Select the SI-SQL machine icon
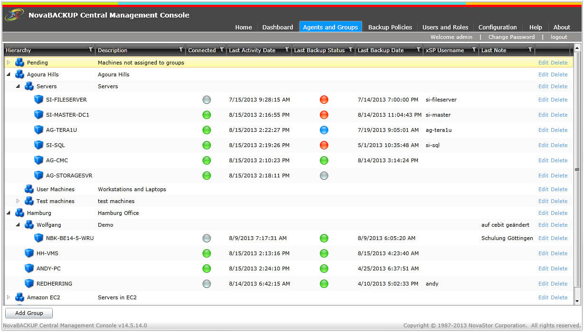 [x=38, y=145]
